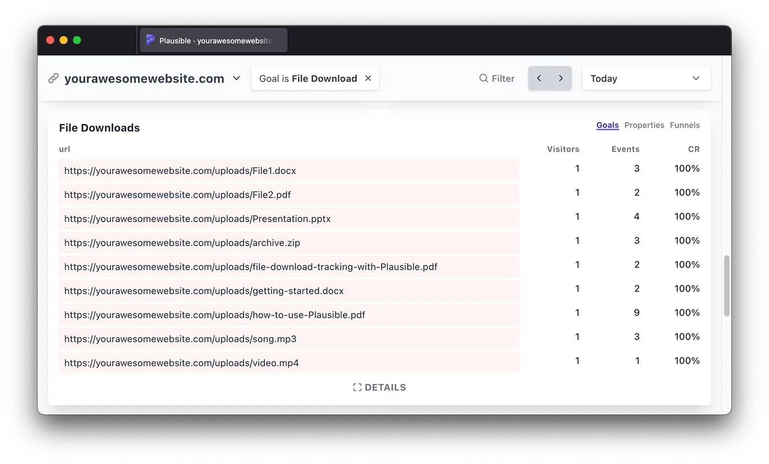Navigate to the previous time period
769x464 pixels.
(x=539, y=78)
